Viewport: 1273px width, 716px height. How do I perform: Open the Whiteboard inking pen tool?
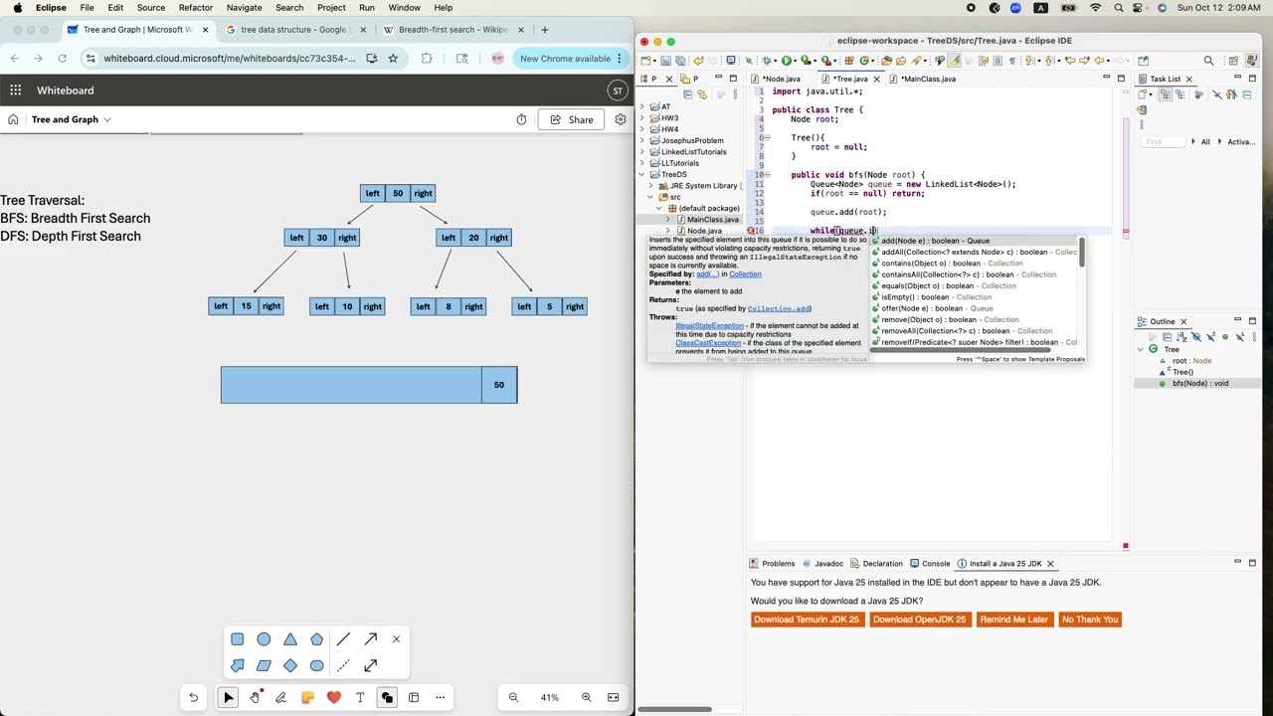click(280, 697)
